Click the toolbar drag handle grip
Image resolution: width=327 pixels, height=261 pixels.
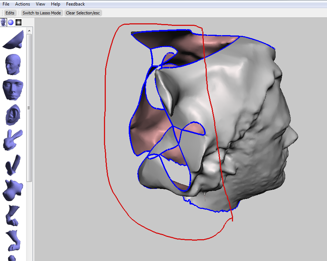tap(2, 13)
